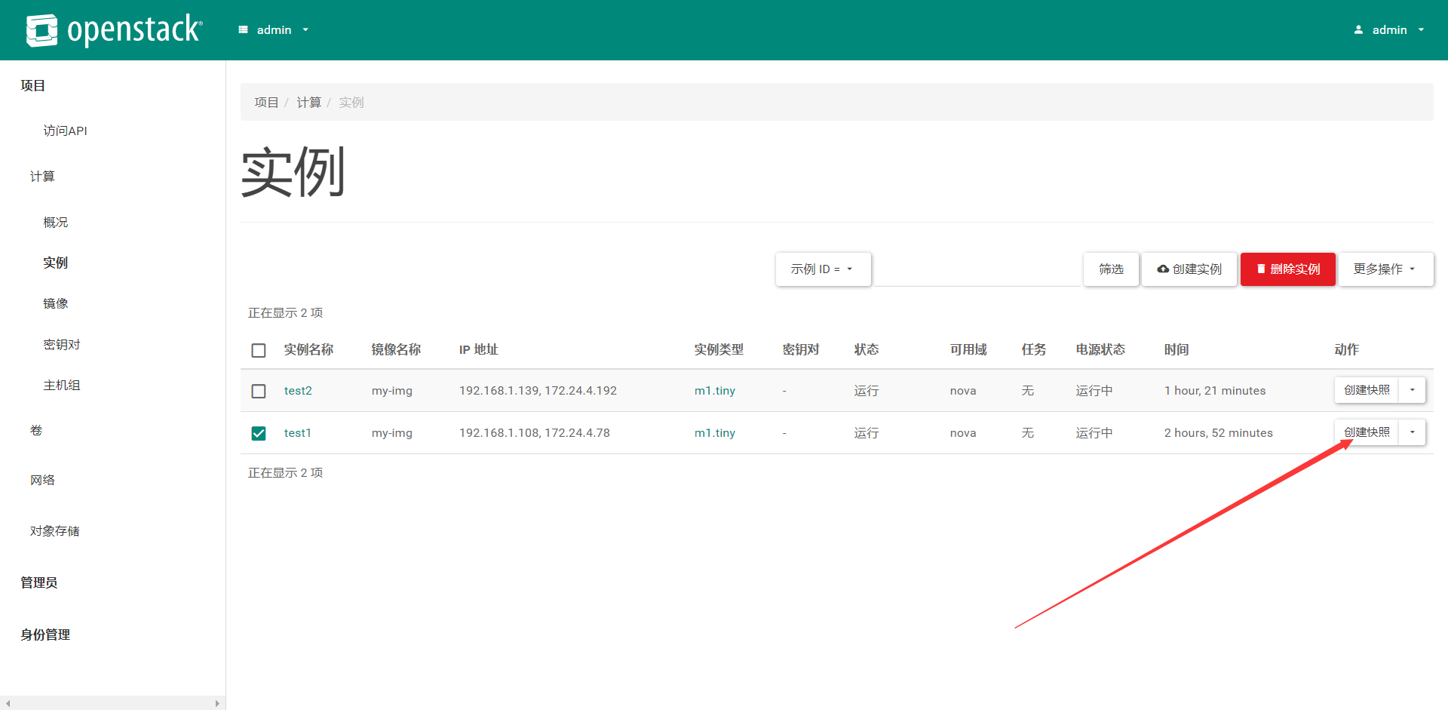The height and width of the screenshot is (710, 1448).
Task: Open 镜像 in the sidebar
Action: [56, 303]
